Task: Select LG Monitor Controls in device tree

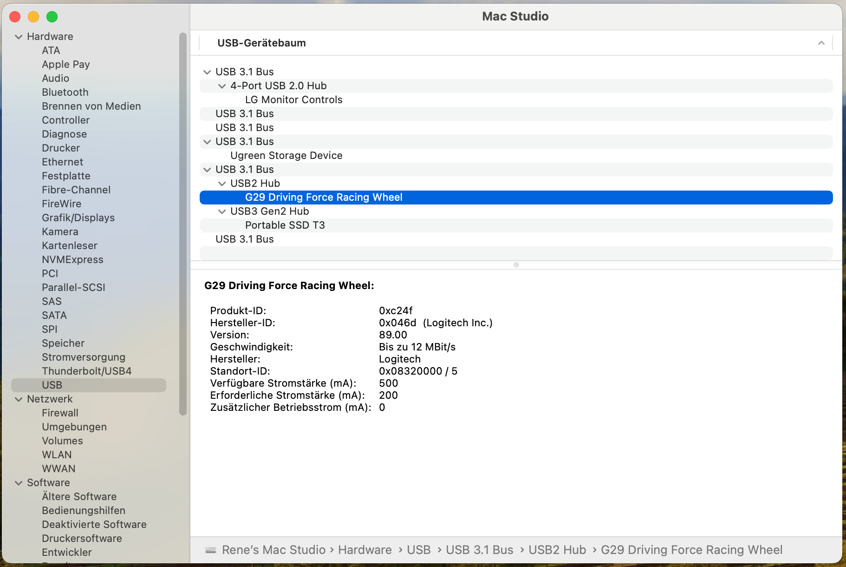Action: click(293, 99)
